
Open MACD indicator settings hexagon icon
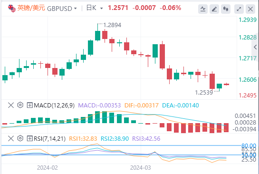[20, 105]
